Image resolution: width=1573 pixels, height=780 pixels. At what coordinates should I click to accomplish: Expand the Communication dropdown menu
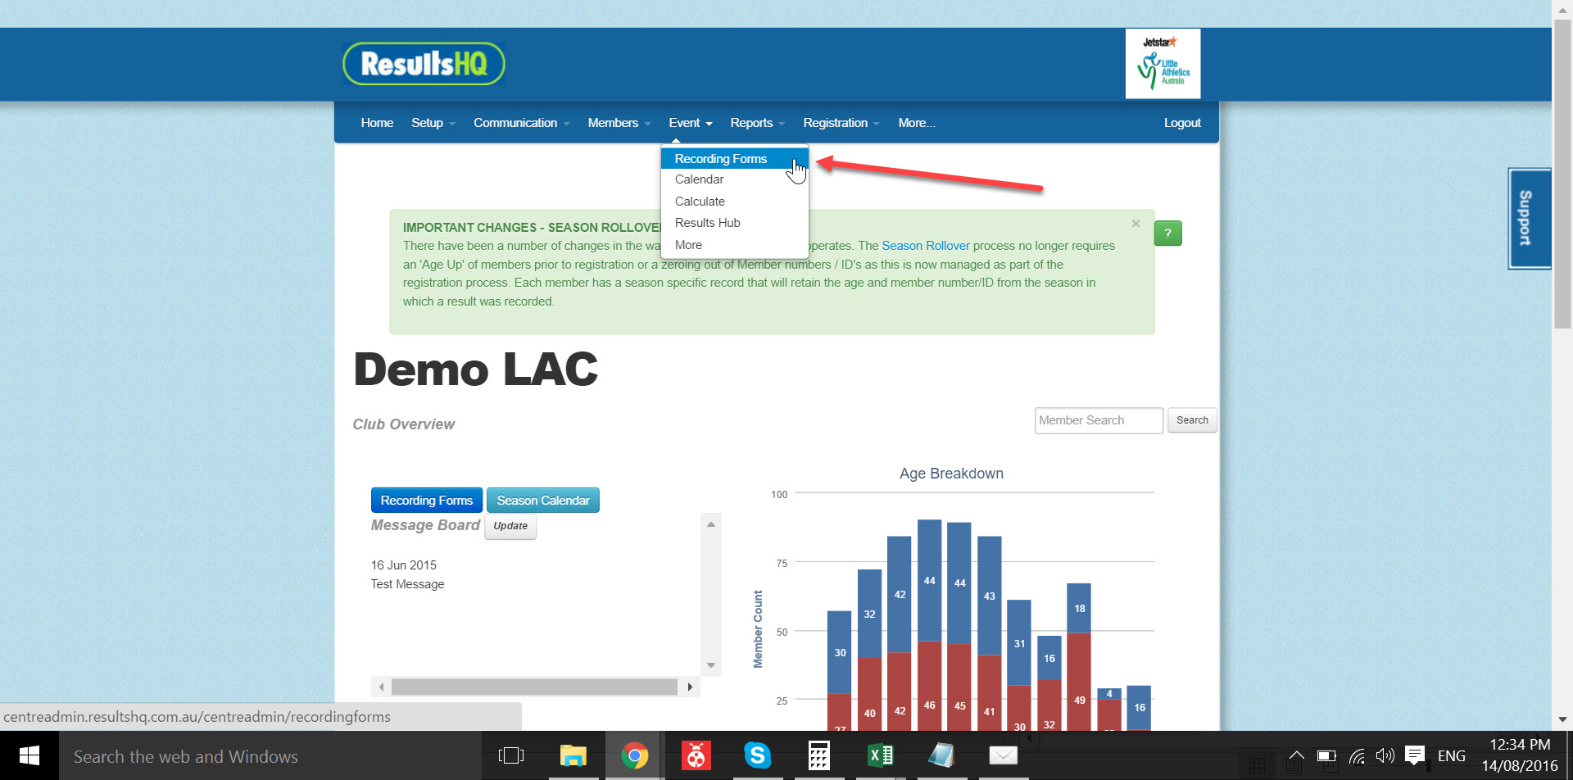click(x=521, y=123)
